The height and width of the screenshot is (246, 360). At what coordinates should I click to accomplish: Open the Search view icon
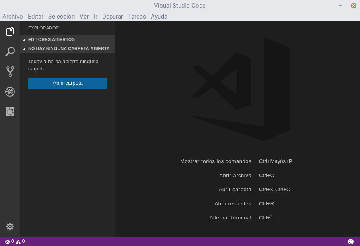pyautogui.click(x=10, y=52)
